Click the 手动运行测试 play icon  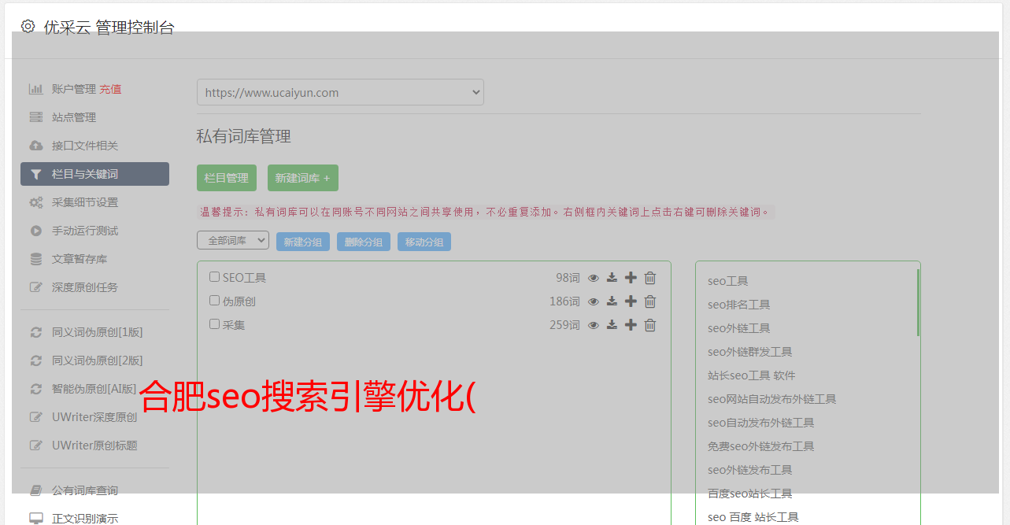[x=36, y=231]
